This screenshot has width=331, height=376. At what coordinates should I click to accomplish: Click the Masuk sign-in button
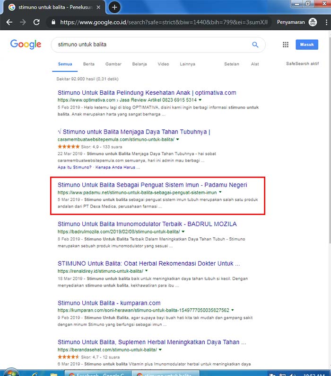(307, 45)
